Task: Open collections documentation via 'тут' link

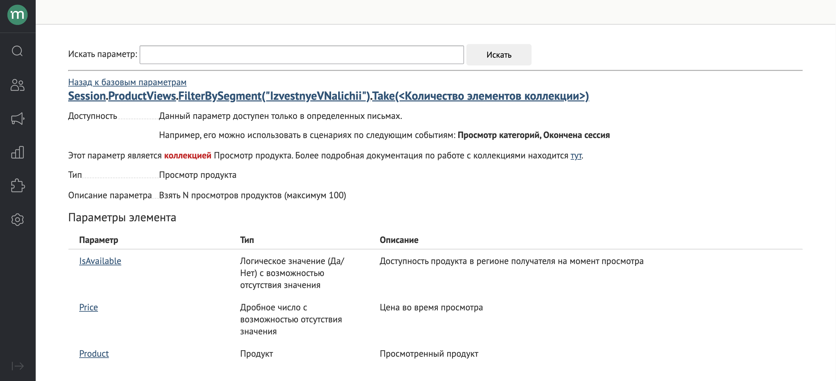Action: pos(576,156)
